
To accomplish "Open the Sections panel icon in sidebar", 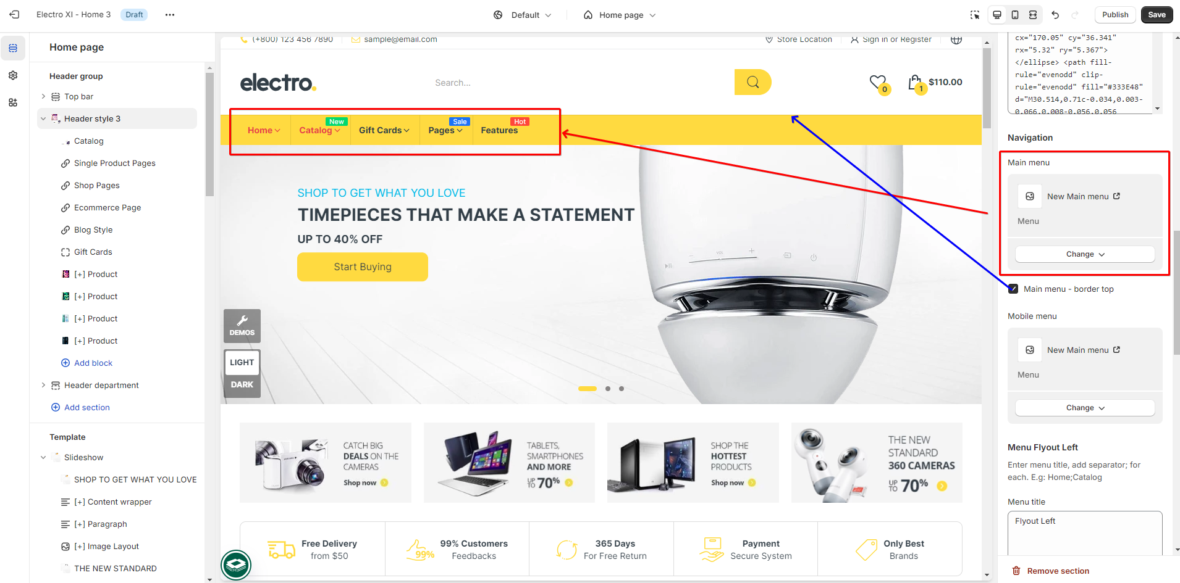I will 13,48.
